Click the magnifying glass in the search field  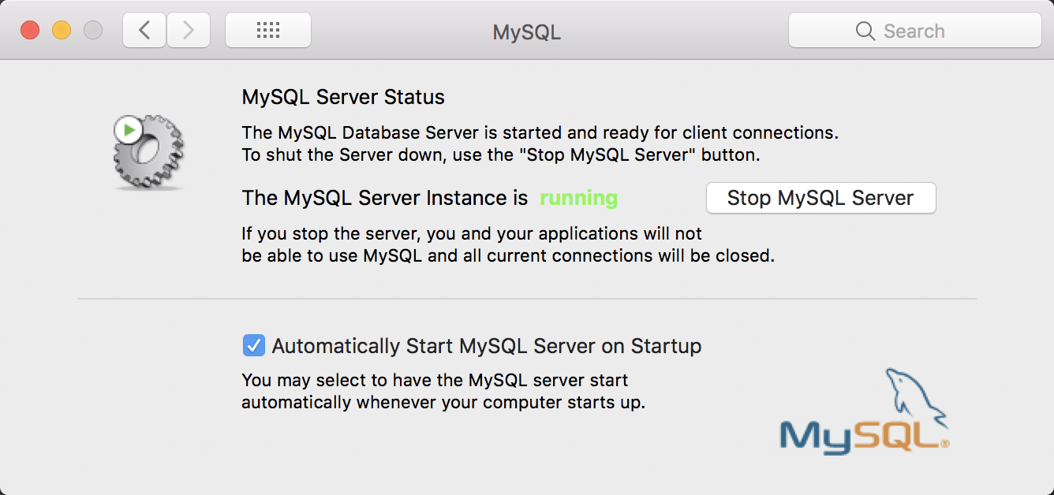[x=865, y=31]
